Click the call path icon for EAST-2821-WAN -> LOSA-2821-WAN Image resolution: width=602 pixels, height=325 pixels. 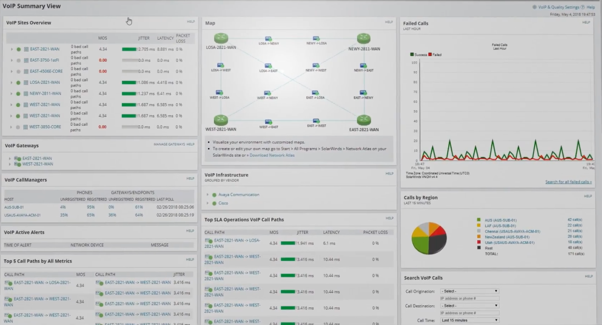click(x=209, y=241)
